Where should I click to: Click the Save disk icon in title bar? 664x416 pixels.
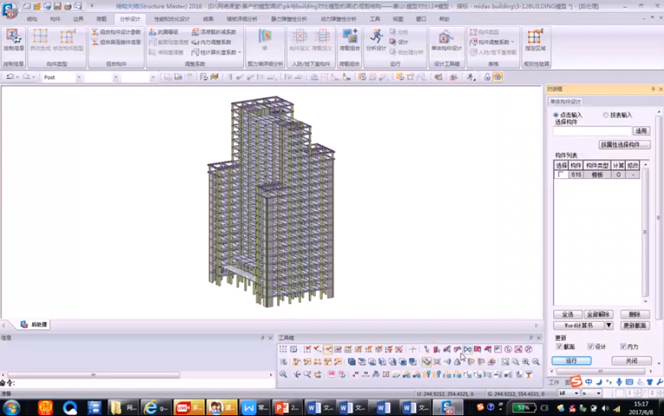coord(57,6)
